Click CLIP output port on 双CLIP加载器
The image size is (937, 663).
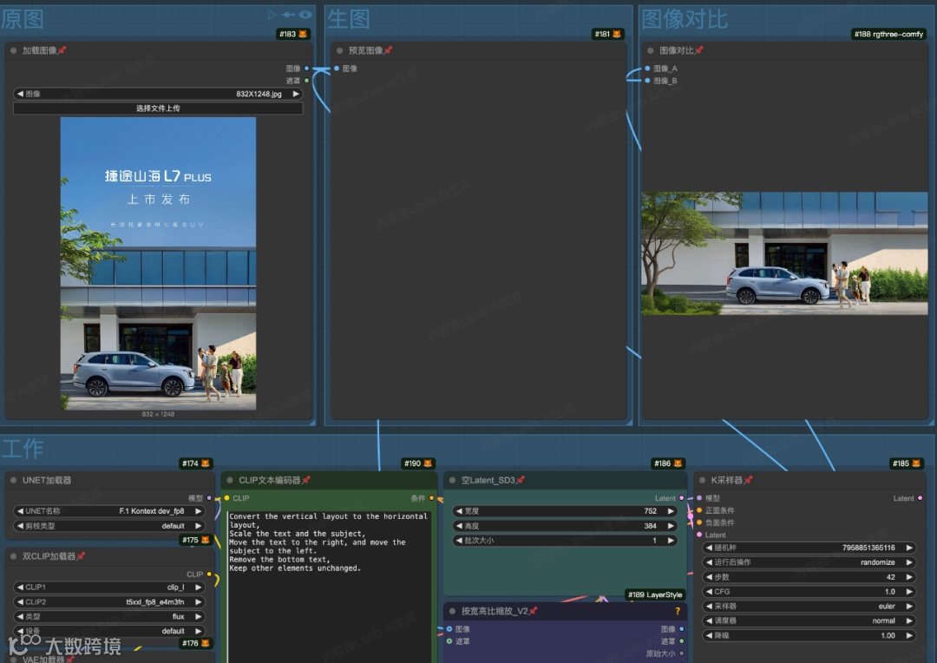pos(209,574)
